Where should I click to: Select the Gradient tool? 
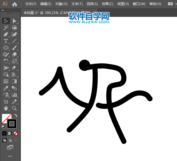pos(14,81)
